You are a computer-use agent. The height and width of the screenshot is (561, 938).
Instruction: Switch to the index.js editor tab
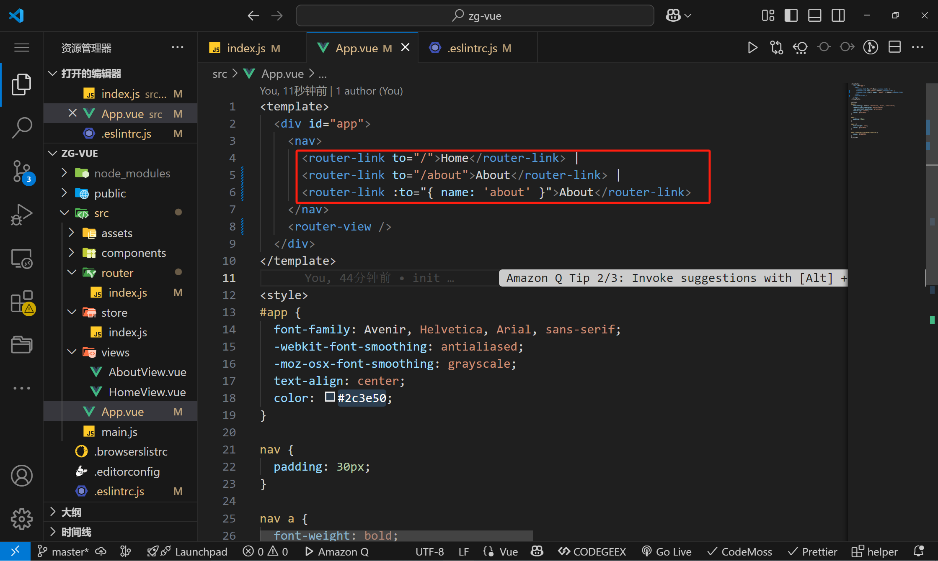coord(246,49)
